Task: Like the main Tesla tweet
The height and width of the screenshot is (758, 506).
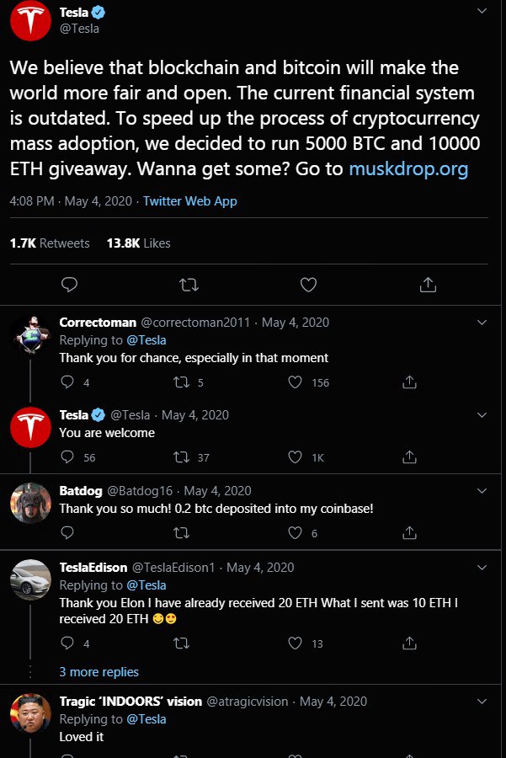Action: click(308, 285)
